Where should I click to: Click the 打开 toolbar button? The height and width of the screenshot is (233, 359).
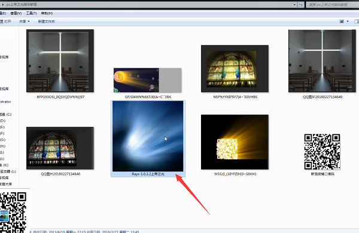click(6, 22)
